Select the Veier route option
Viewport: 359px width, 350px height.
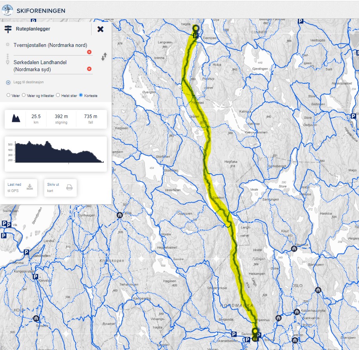pyautogui.click(x=8, y=95)
